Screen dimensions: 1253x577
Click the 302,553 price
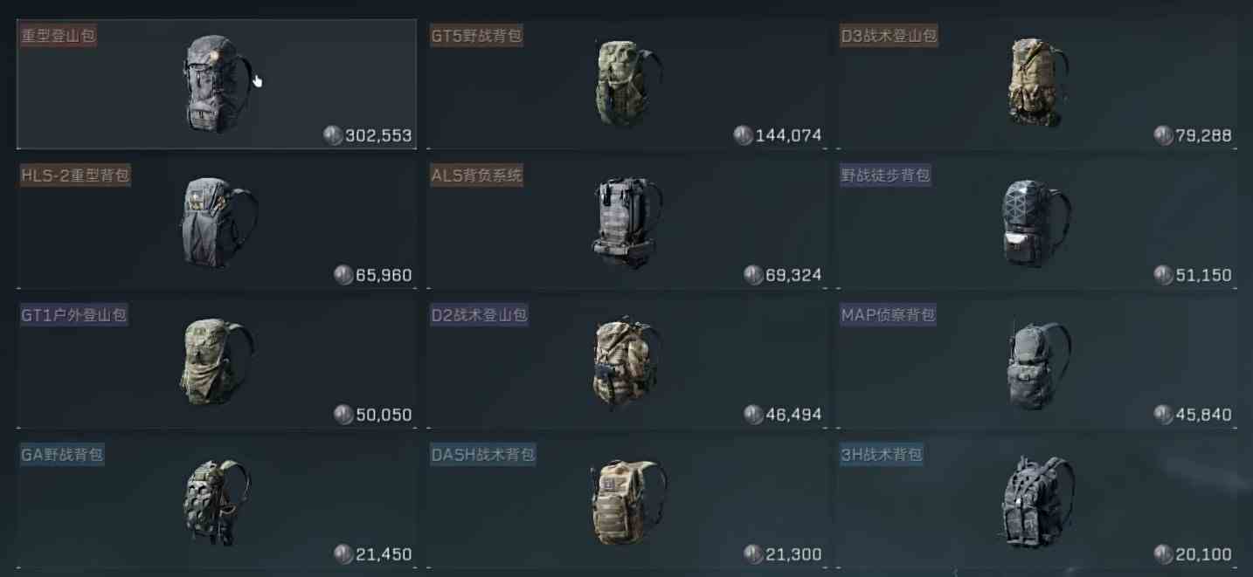pos(378,135)
